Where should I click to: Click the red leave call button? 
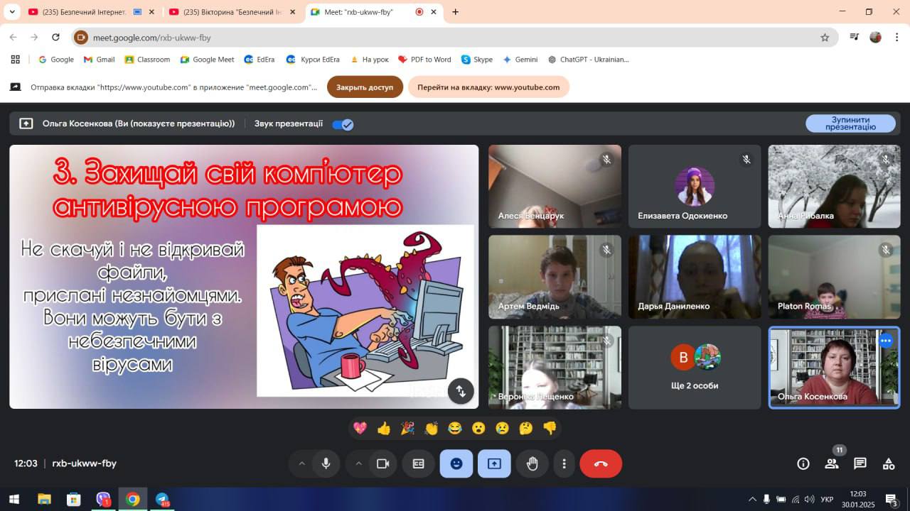click(601, 463)
